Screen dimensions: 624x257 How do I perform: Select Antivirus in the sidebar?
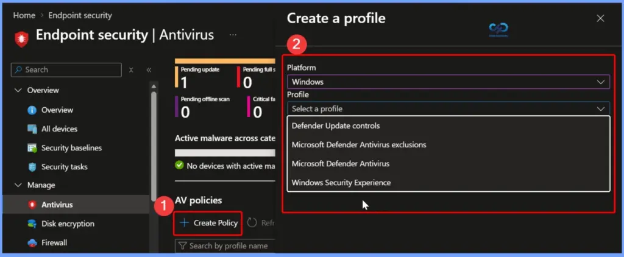tap(76, 205)
